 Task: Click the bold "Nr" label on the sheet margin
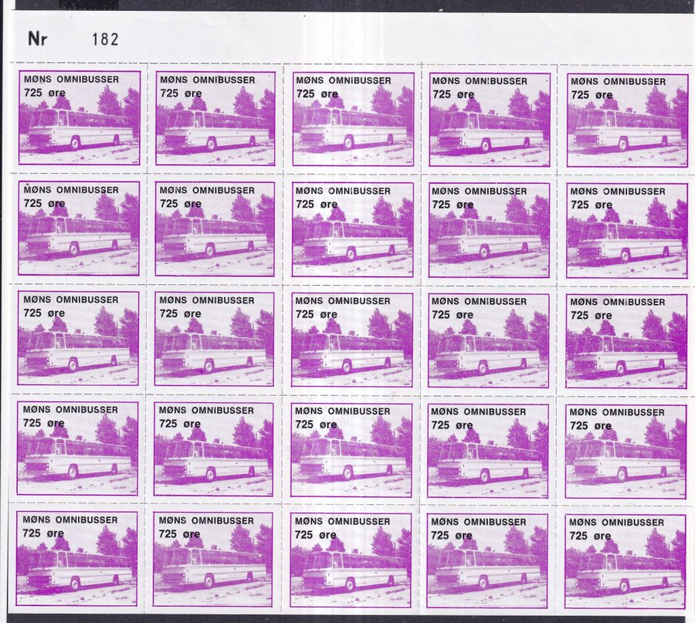(35, 39)
